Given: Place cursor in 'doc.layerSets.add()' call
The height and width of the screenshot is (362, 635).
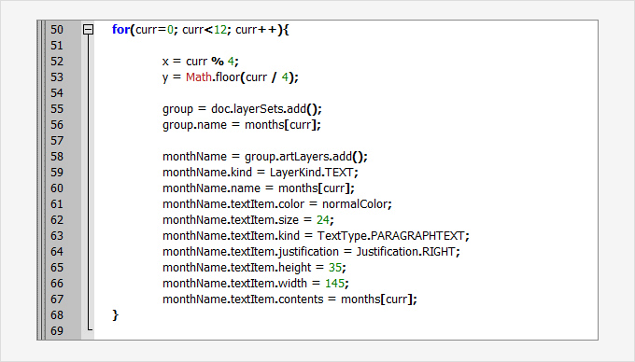Looking at the screenshot, I should [x=266, y=109].
